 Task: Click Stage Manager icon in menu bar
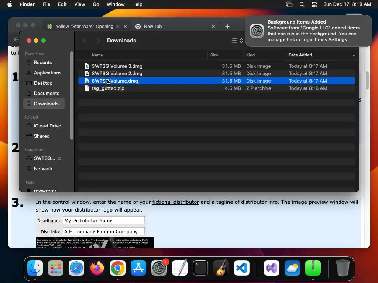click(x=289, y=4)
